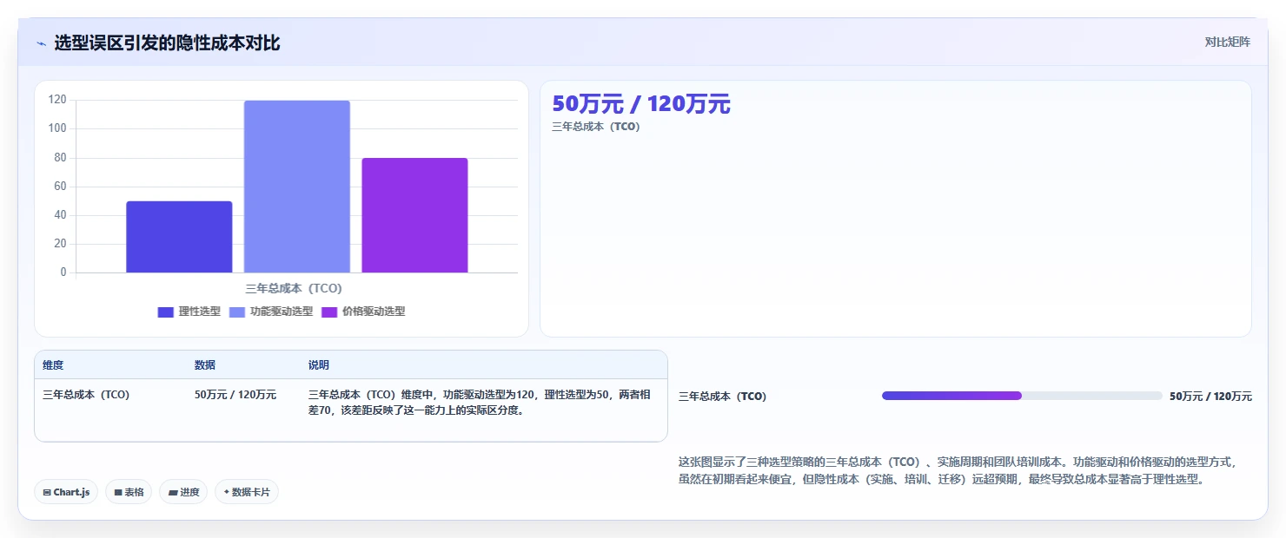Click the y-axis tick label 120
Screen dimensions: 1286x538
point(57,100)
